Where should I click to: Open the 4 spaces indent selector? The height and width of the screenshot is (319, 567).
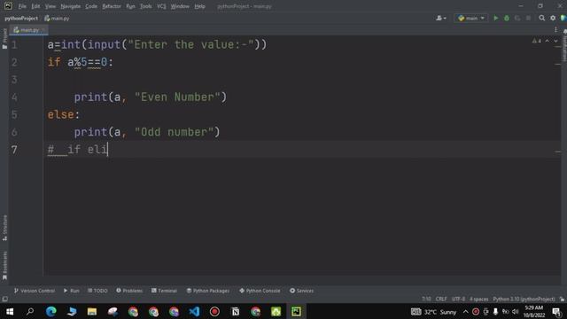(x=478, y=300)
